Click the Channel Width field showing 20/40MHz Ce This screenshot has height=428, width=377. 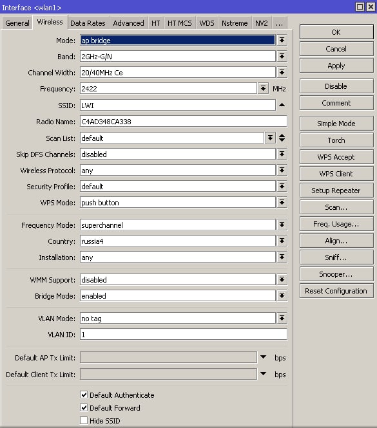(178, 72)
